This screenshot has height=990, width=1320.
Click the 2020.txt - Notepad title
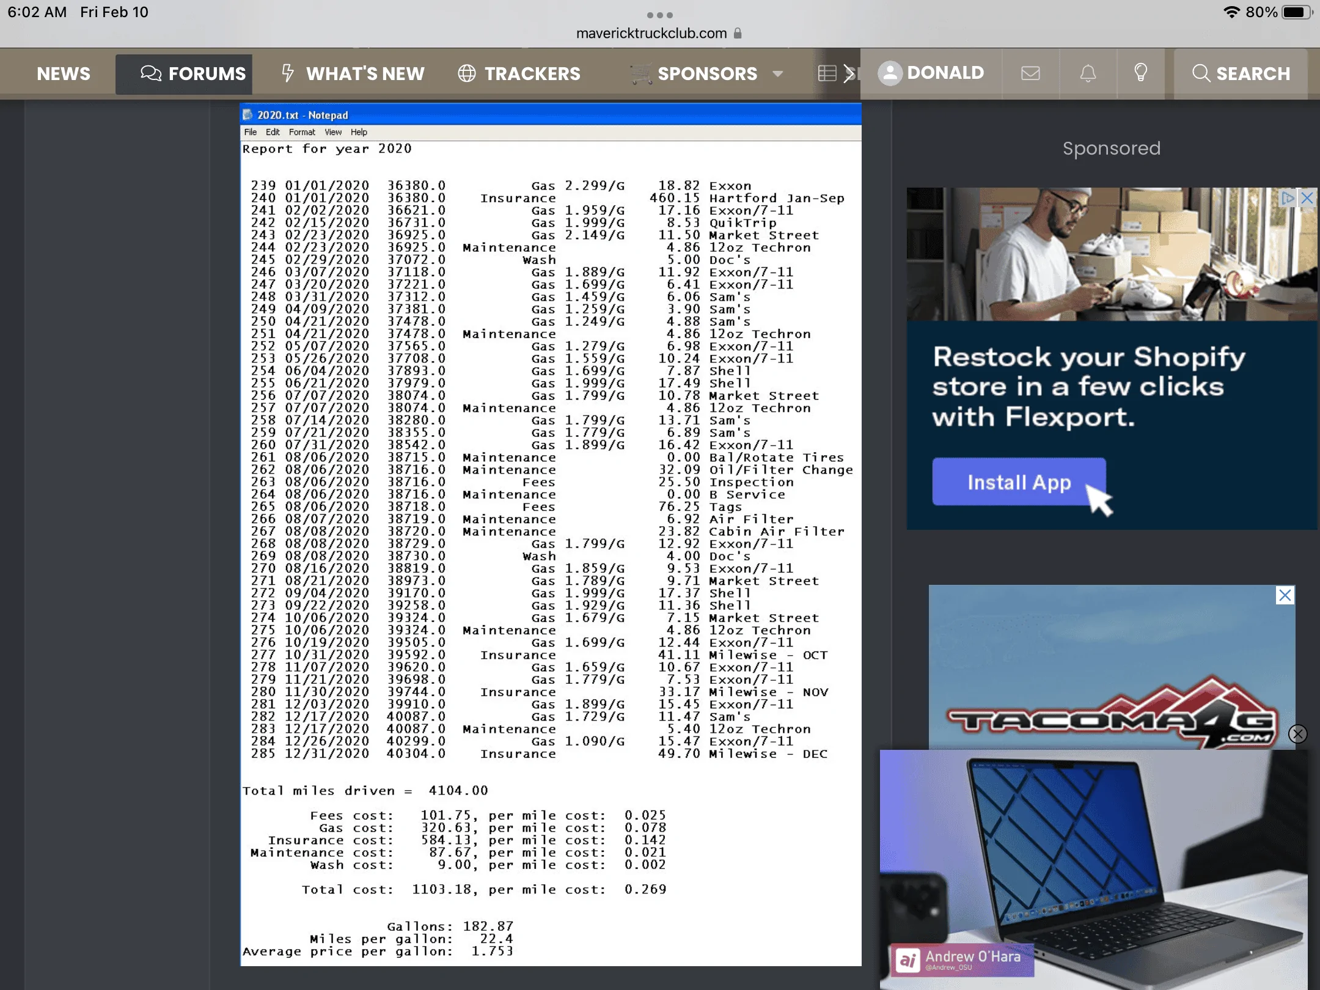[302, 115]
